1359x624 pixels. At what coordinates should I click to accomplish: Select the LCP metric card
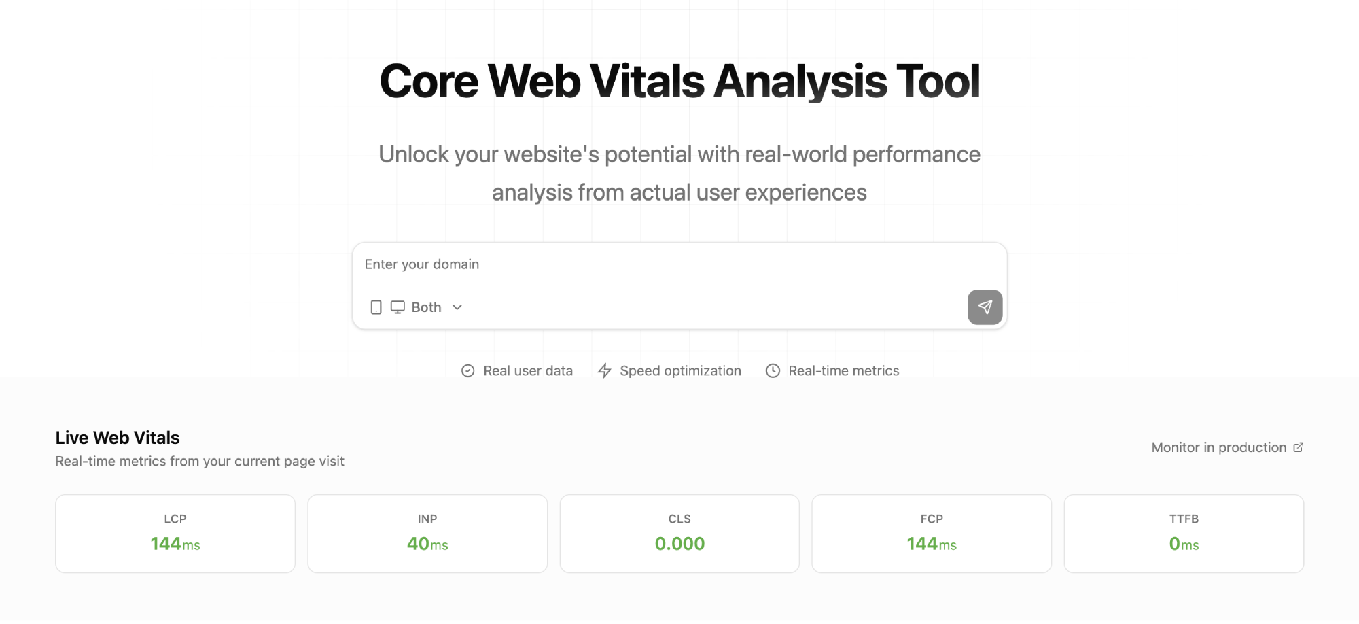coord(175,534)
